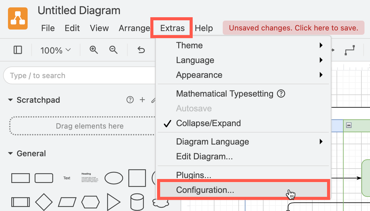Click Unsaved changes save notice
This screenshot has width=370, height=211.
[x=294, y=28]
